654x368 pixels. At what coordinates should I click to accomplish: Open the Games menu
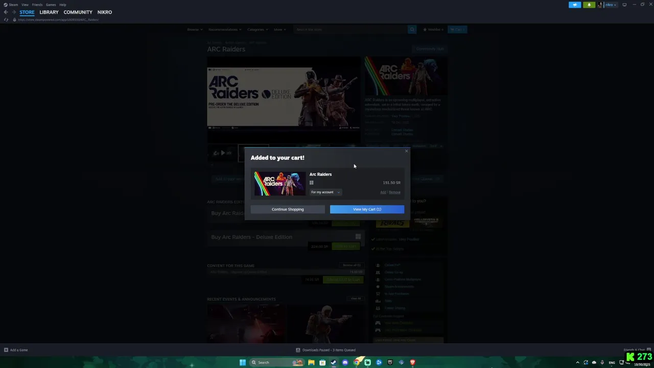[51, 5]
